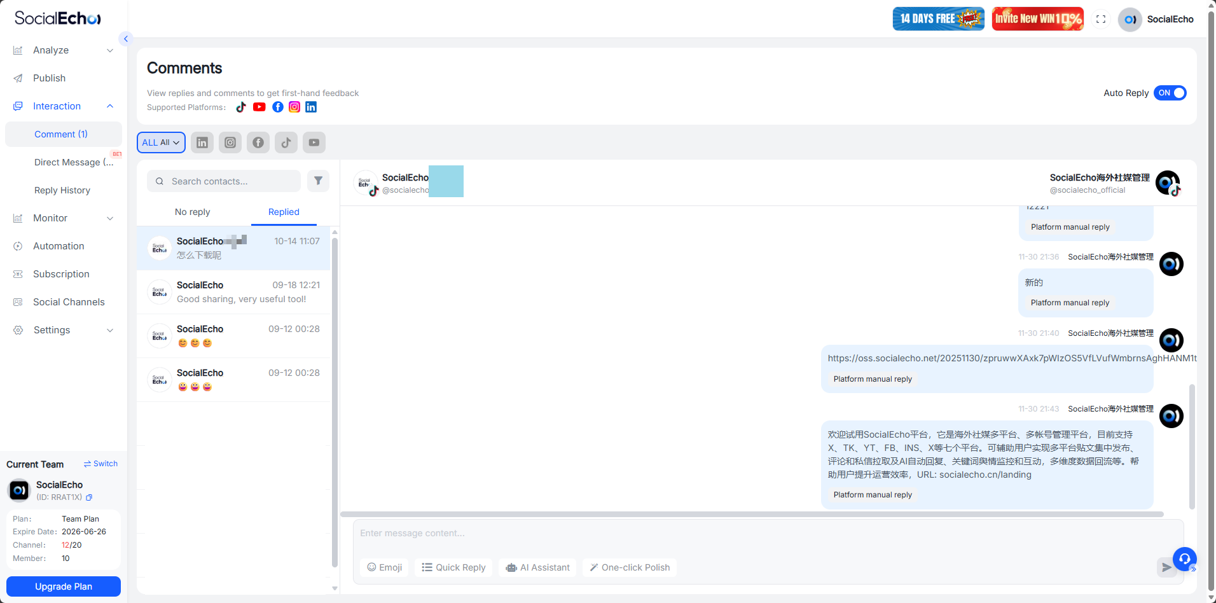The image size is (1216, 603).
Task: Click TikTok icon in Supported Platforms
Action: (x=241, y=107)
